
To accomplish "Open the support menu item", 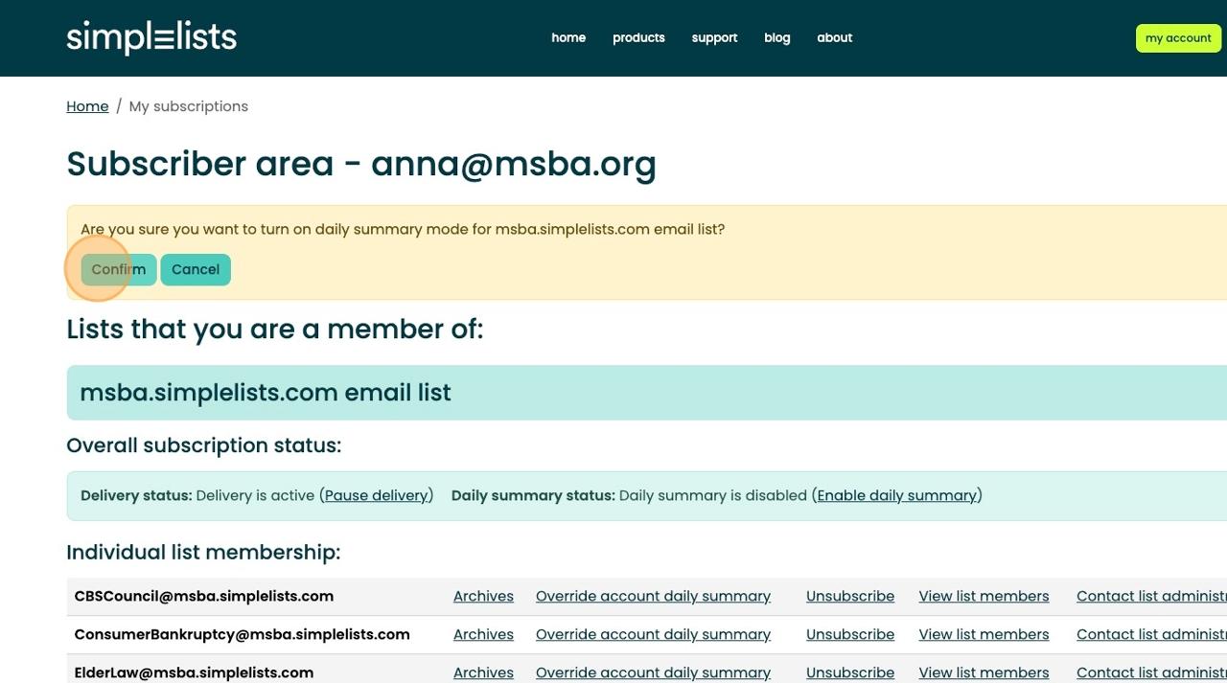I will coord(714,37).
